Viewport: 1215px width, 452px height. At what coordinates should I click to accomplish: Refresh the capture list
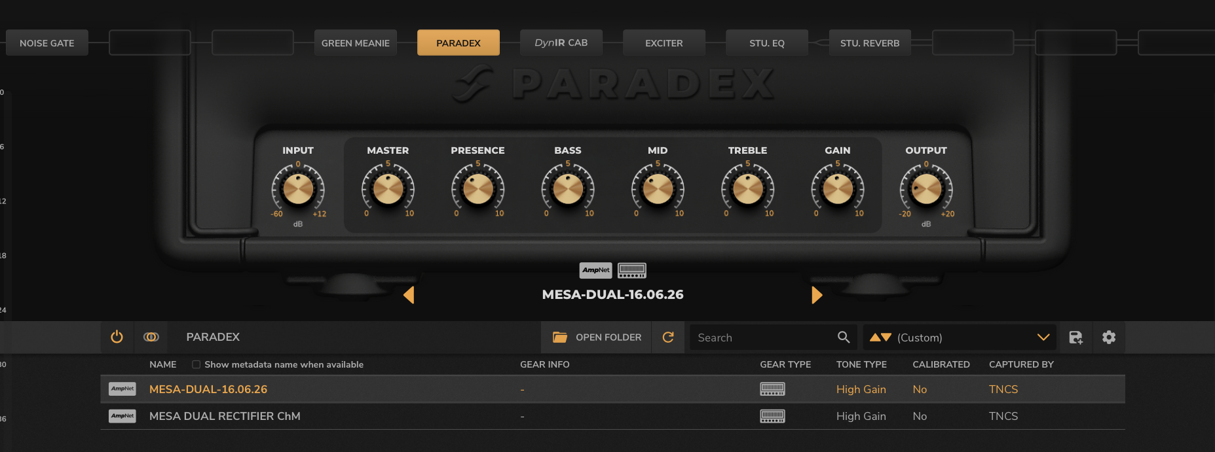coord(668,337)
